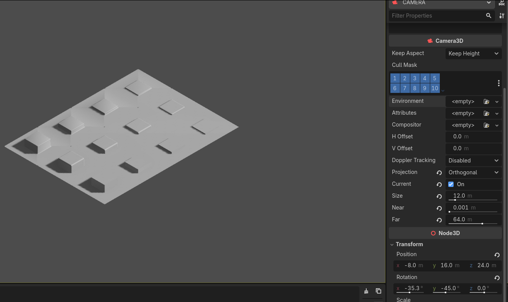
Task: Reset the Projection property to default
Action: 439,173
